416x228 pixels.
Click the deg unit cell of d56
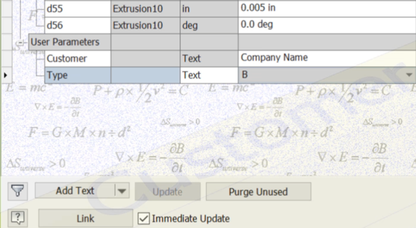pos(209,25)
